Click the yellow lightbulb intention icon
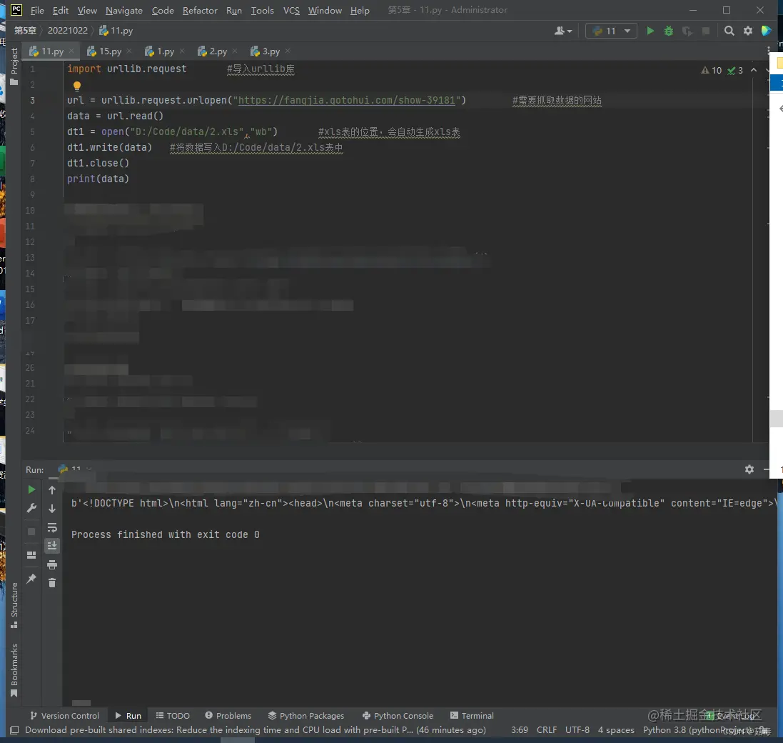The width and height of the screenshot is (783, 743). 77,86
